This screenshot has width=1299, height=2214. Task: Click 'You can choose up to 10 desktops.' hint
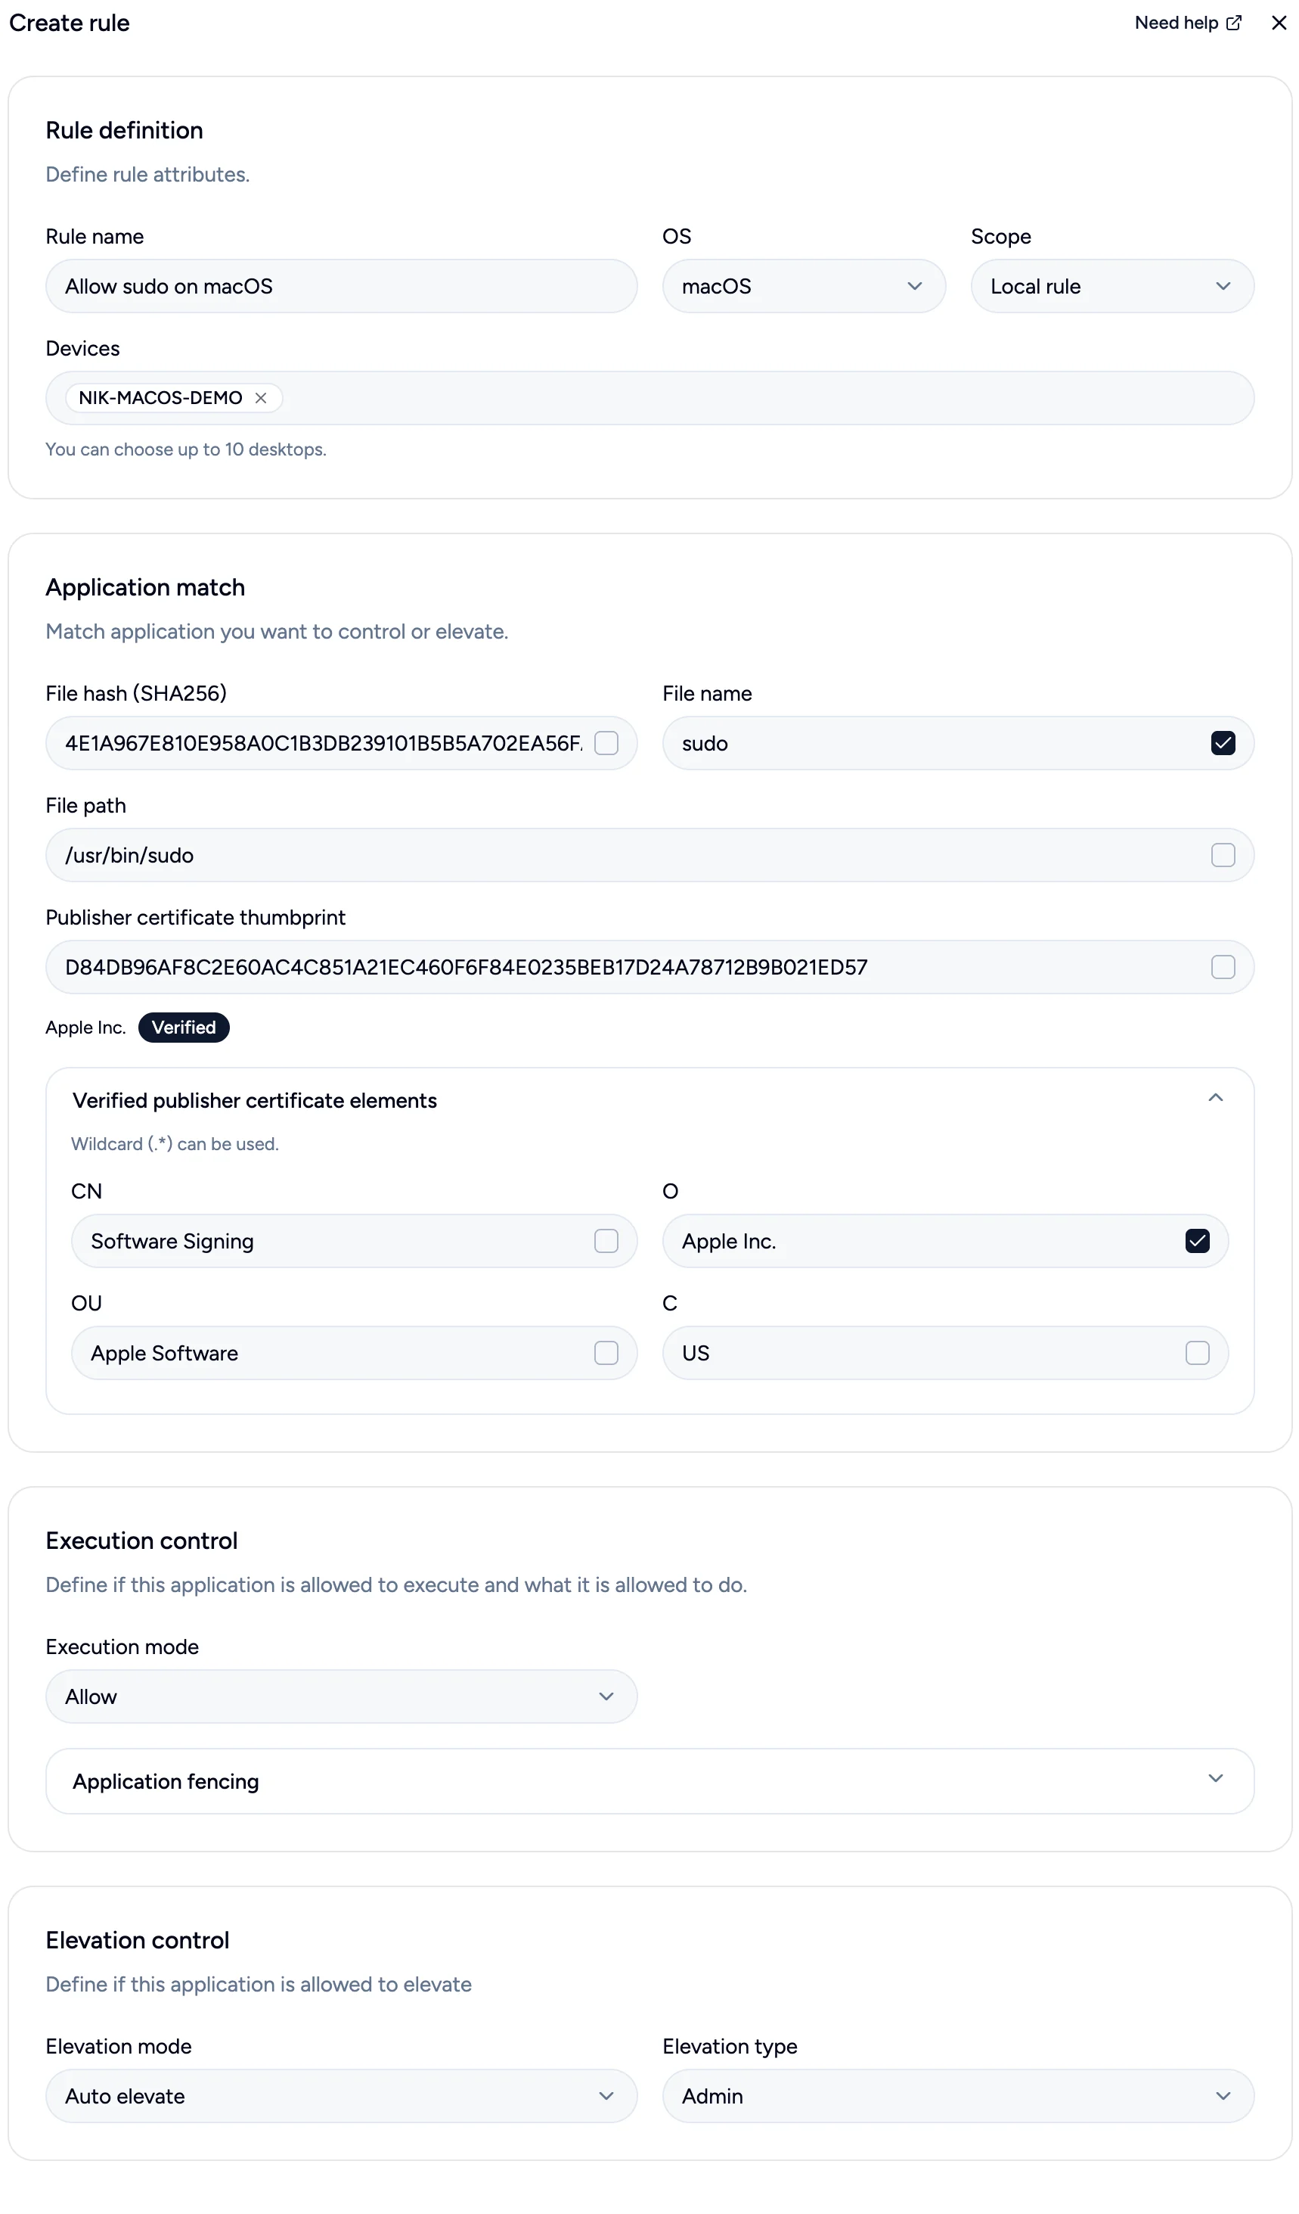point(186,449)
